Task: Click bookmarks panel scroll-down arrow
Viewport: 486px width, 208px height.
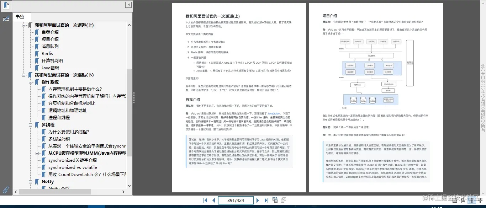Action: pyautogui.click(x=130, y=186)
